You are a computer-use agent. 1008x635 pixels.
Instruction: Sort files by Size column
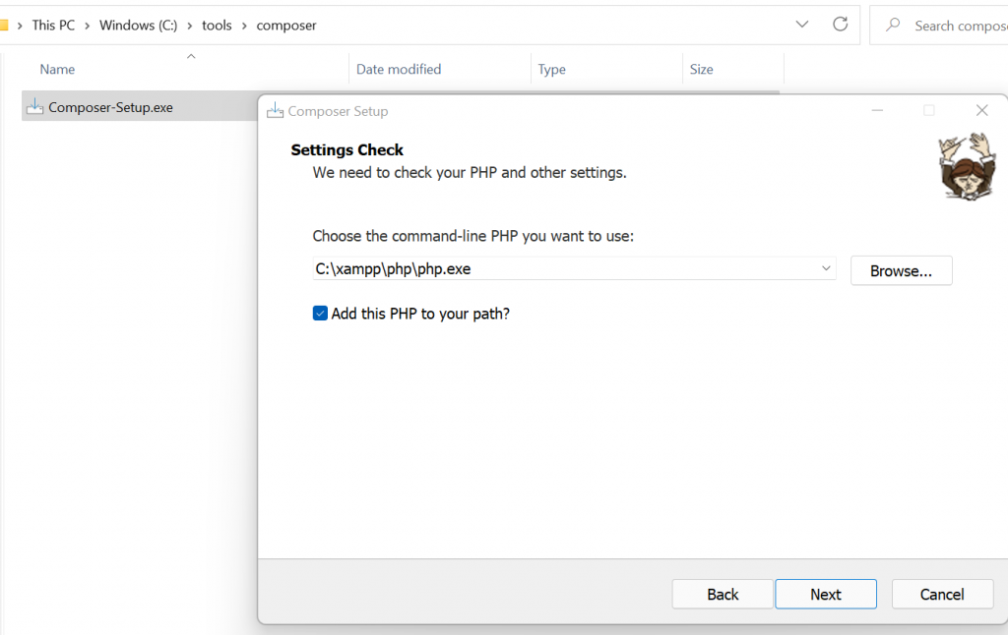click(701, 70)
